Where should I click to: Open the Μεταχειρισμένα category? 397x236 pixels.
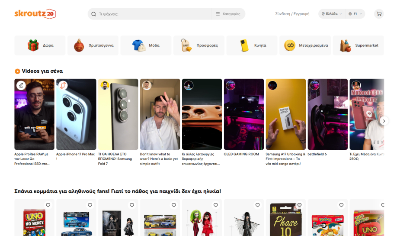(x=305, y=45)
